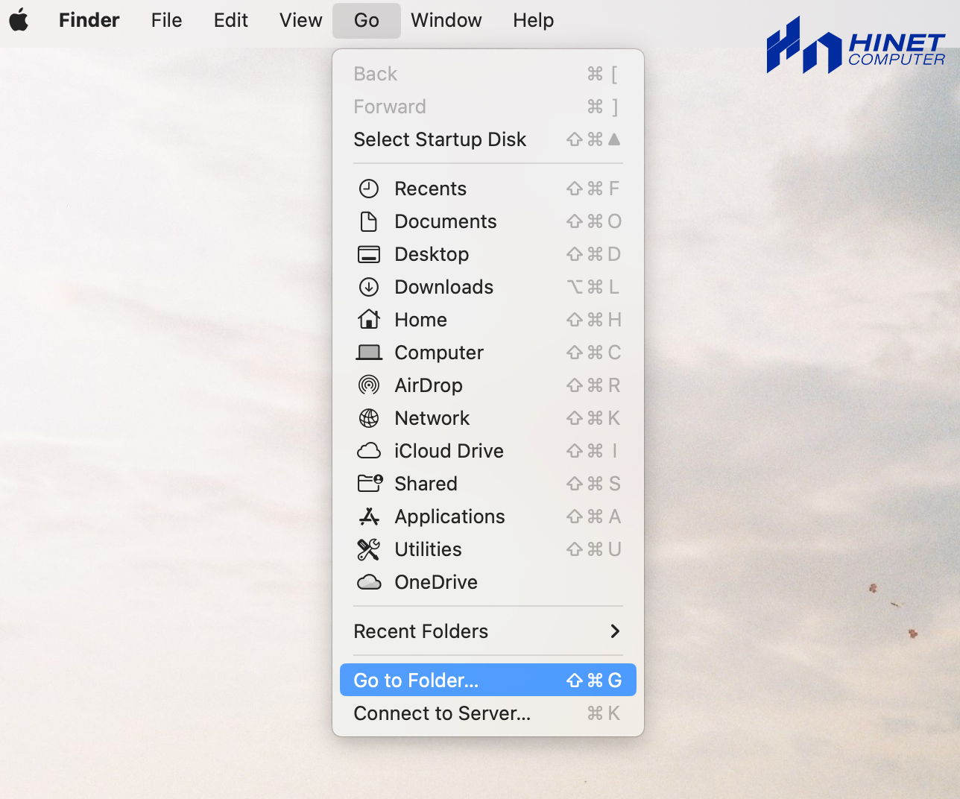This screenshot has width=960, height=799.
Task: Click the Recent Folders chevron arrow
Action: coord(615,631)
